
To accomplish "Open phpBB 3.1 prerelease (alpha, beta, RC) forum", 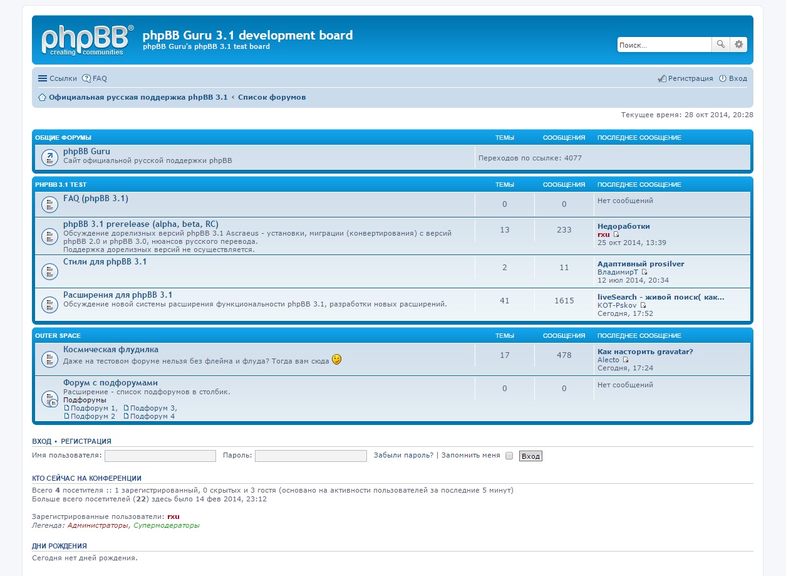I will [x=141, y=224].
